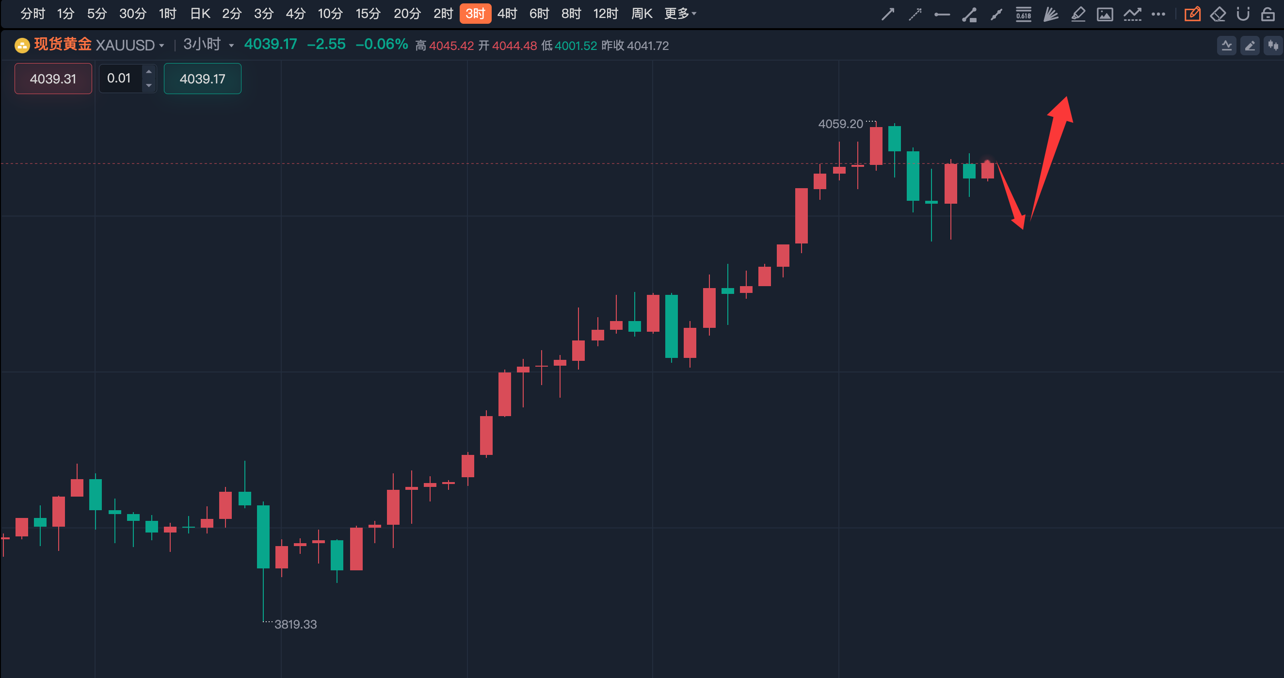
Task: Expand the 更多 timeframe dropdown
Action: click(680, 14)
